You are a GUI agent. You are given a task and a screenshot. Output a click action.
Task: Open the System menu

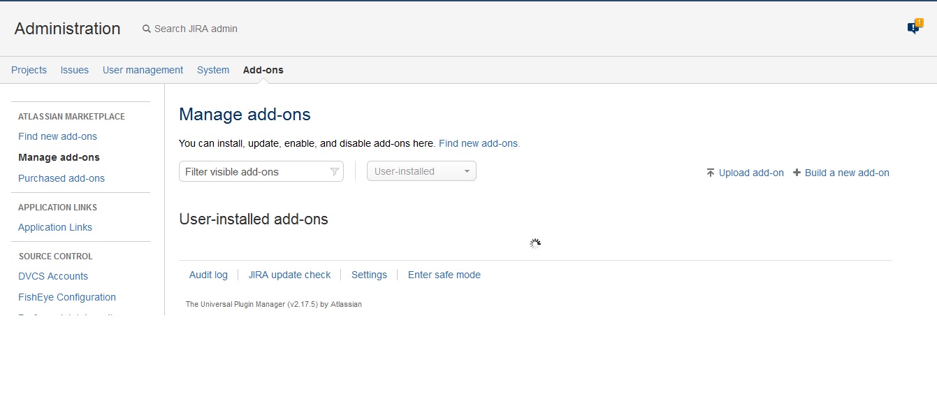tap(213, 70)
